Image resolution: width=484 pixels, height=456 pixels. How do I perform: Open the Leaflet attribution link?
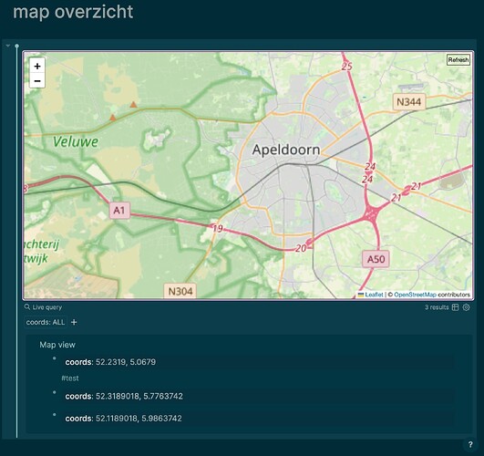(x=374, y=295)
